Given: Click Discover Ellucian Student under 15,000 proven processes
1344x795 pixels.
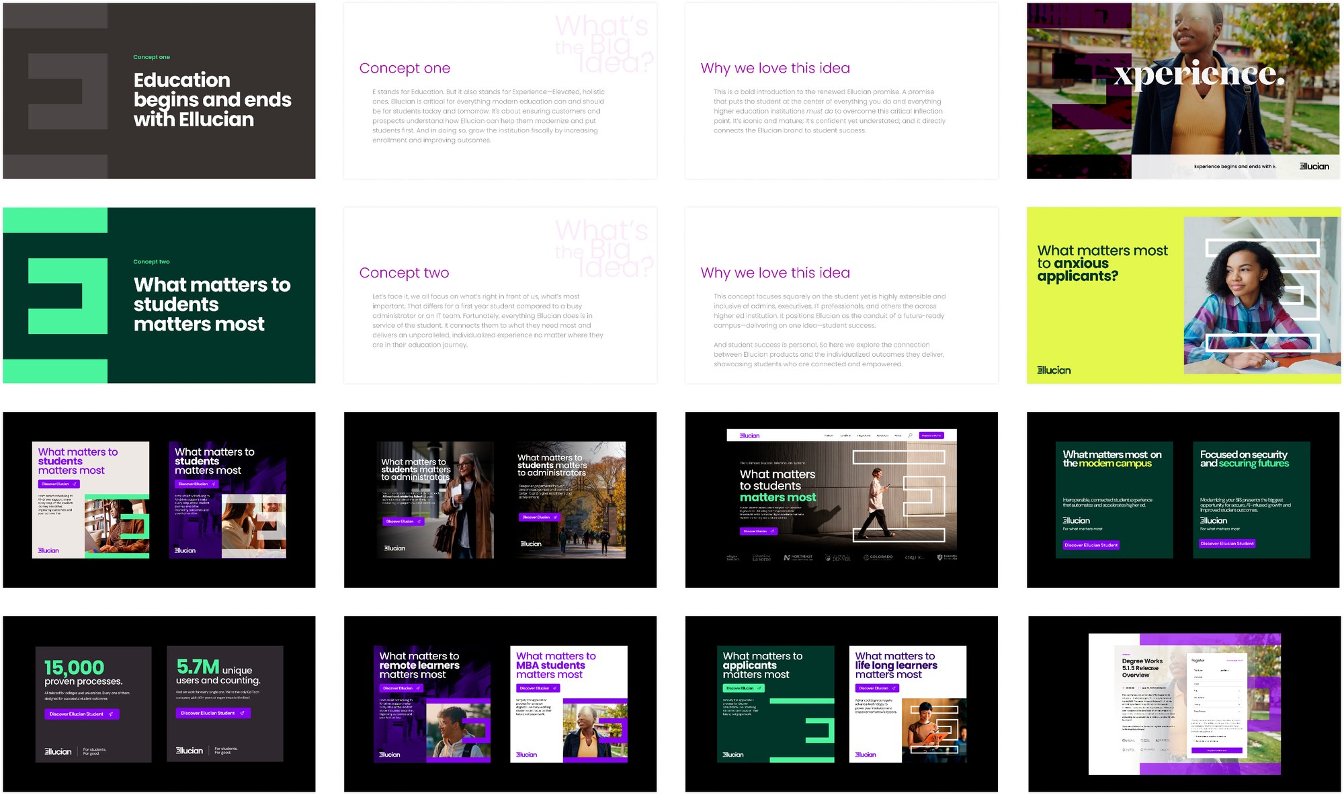Looking at the screenshot, I should (x=81, y=714).
